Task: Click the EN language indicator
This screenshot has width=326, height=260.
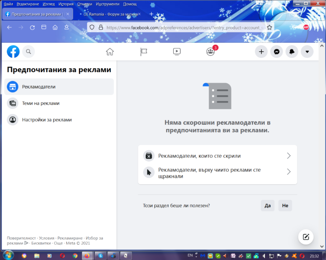Action: 190,255
